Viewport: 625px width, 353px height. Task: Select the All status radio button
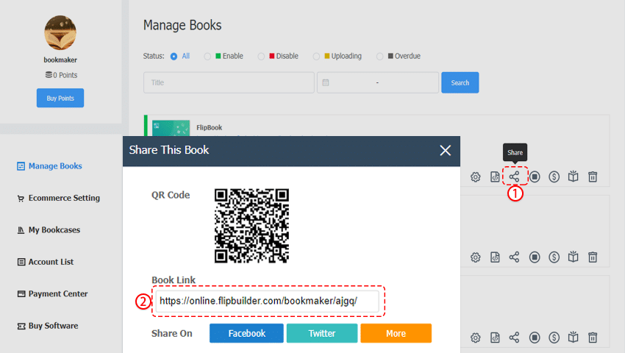click(174, 56)
